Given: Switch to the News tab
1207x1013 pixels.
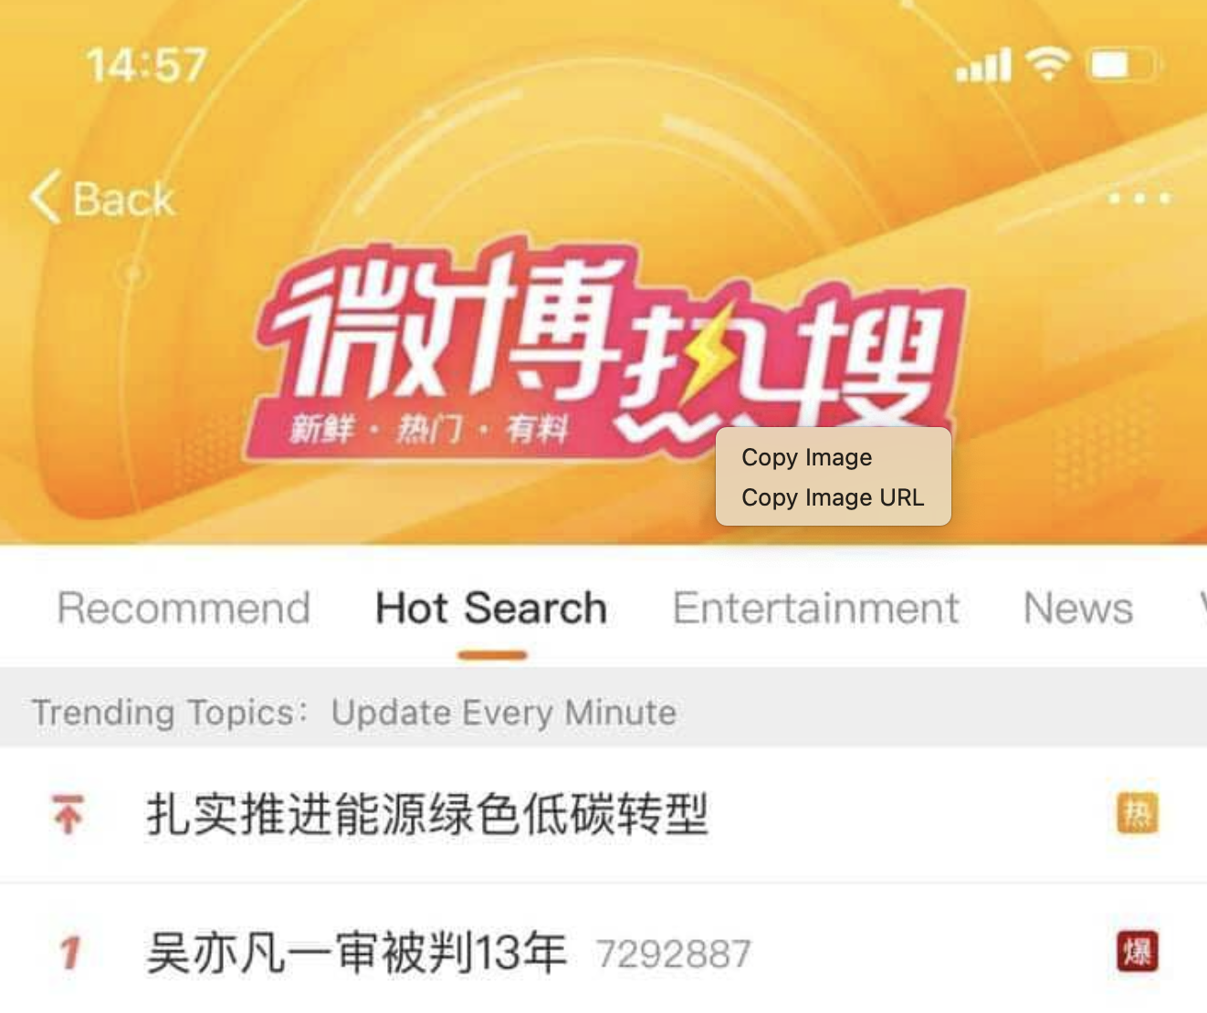Looking at the screenshot, I should [1078, 608].
